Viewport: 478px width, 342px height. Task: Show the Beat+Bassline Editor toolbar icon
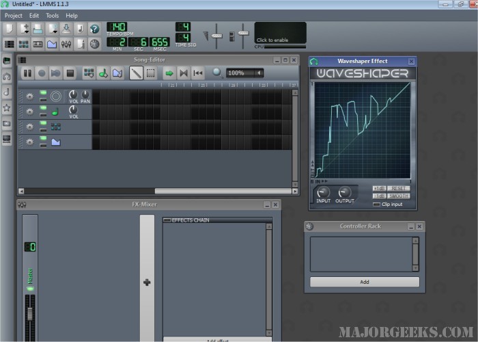click(x=23, y=44)
